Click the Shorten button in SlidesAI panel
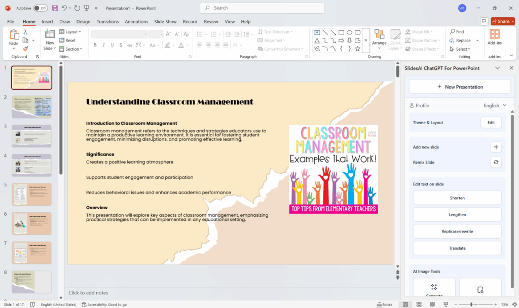Screen dimensions: 519x308 457,198
